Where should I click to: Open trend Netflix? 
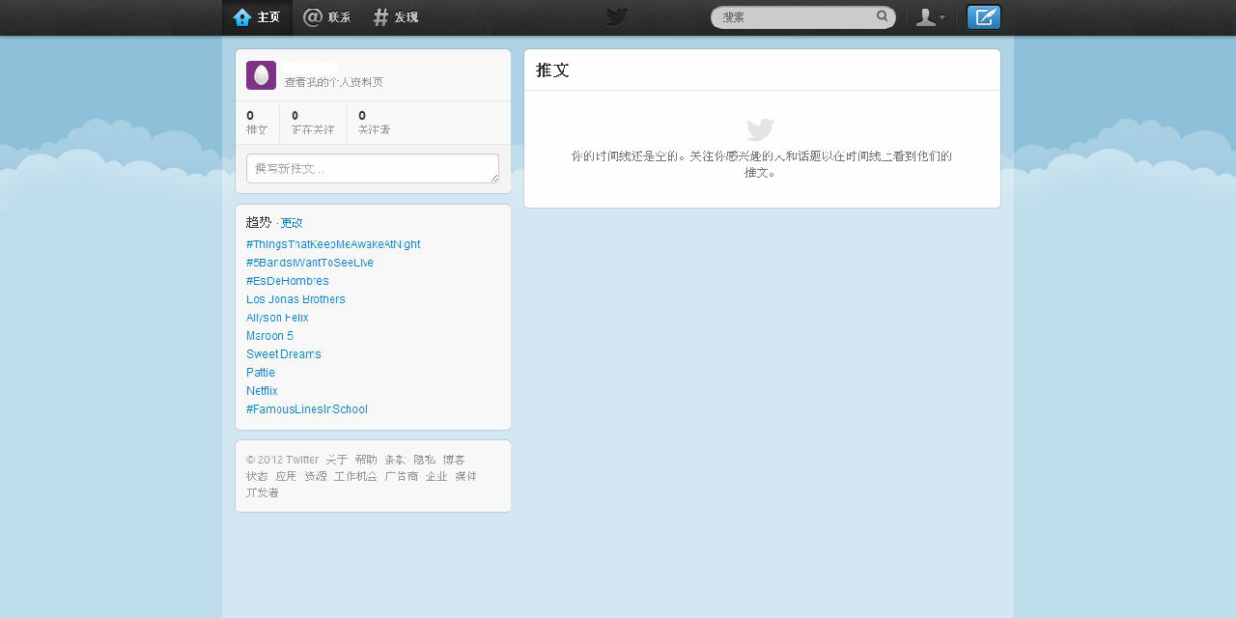pyautogui.click(x=262, y=391)
